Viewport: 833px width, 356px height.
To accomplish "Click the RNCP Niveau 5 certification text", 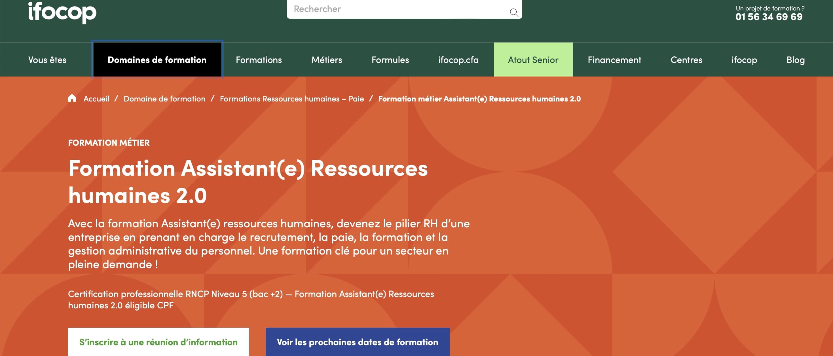I will coord(251,299).
